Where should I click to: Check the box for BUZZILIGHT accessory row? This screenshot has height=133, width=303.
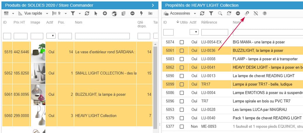pos(182,51)
